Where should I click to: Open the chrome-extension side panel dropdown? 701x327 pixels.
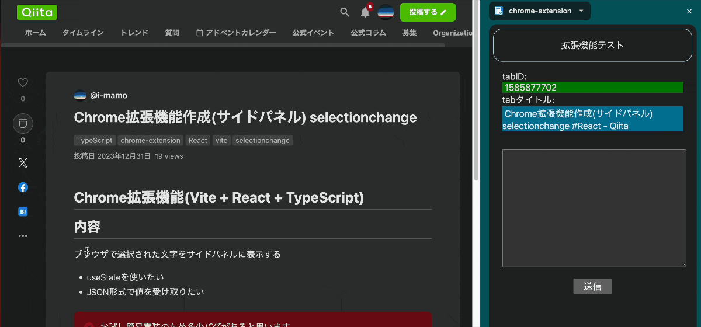point(581,11)
